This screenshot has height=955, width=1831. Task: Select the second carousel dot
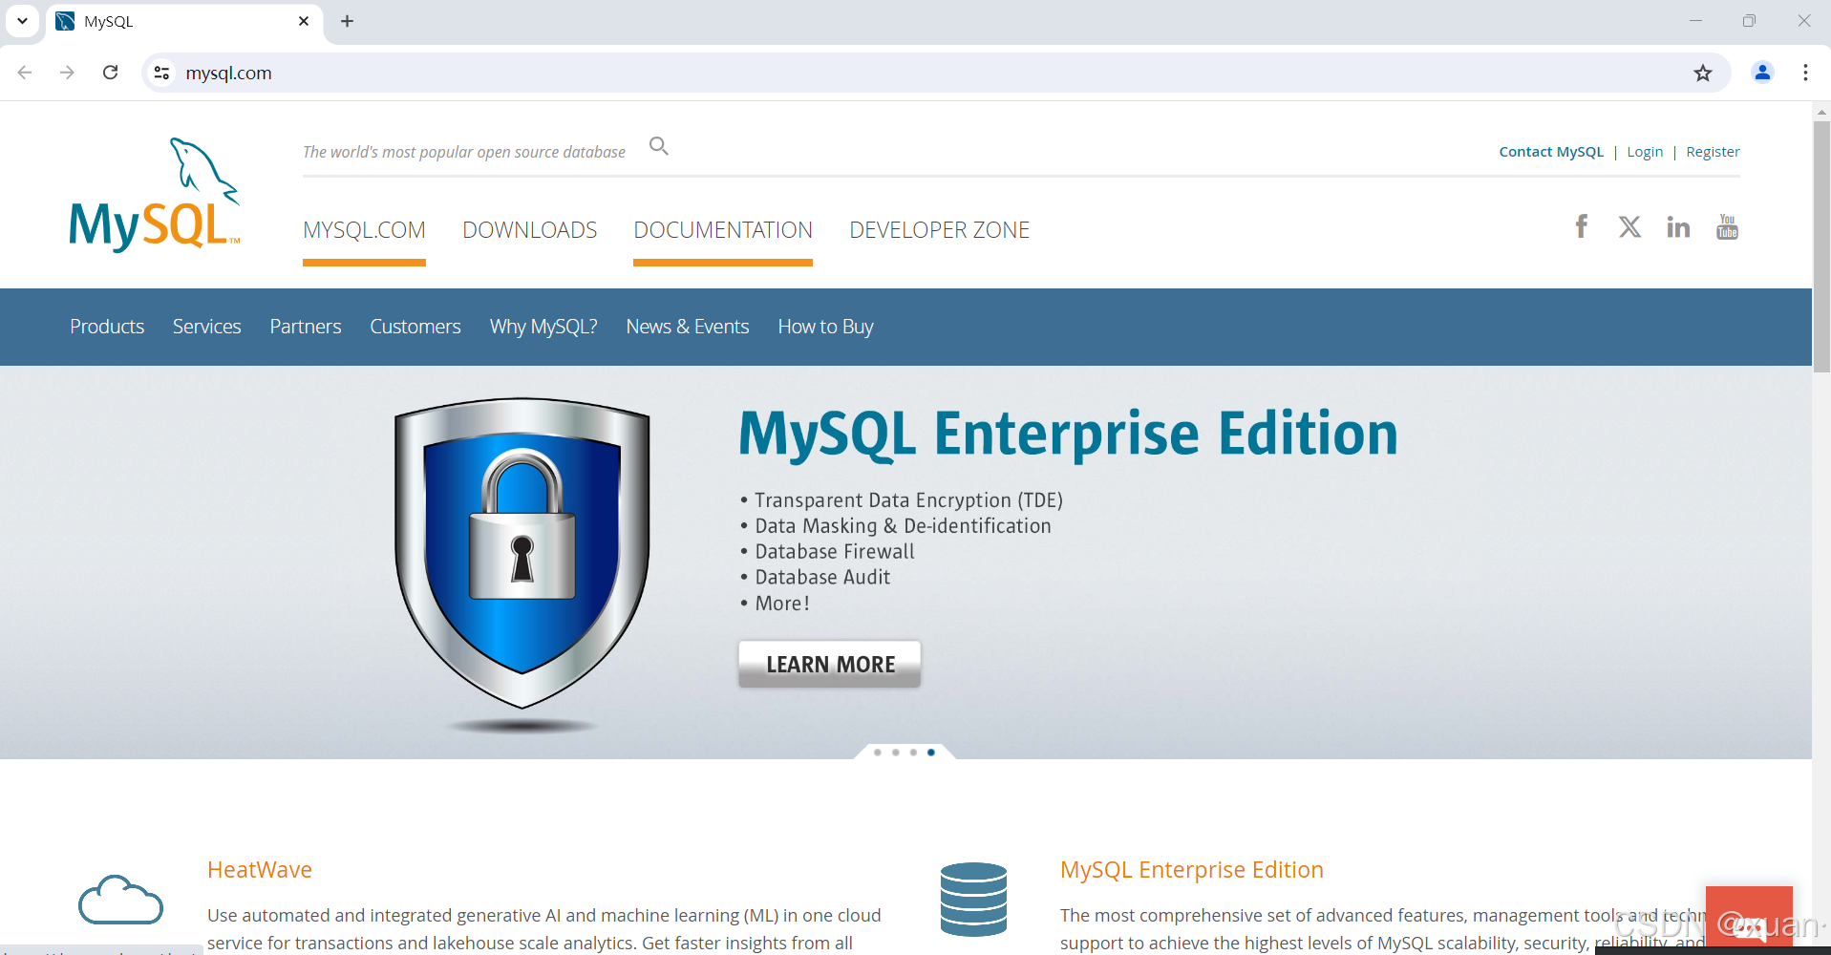coord(895,752)
